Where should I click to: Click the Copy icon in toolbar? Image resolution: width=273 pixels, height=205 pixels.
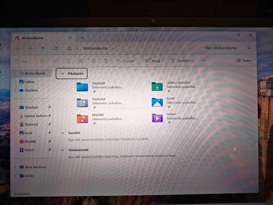[55, 61]
